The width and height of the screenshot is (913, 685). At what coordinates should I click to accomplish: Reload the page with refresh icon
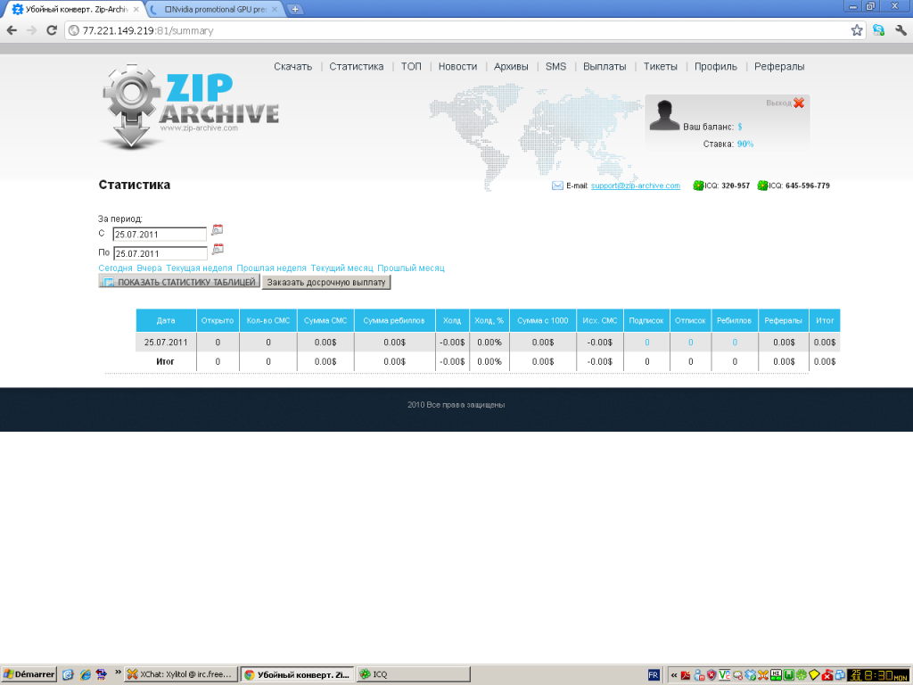(51, 30)
